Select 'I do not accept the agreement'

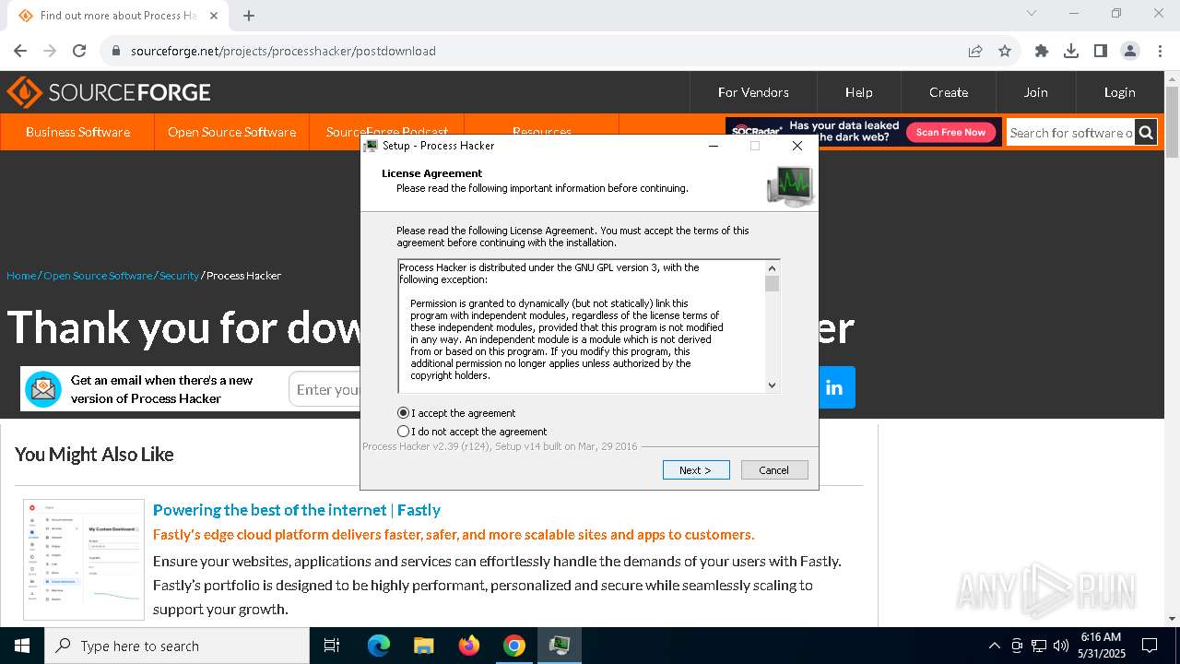click(472, 432)
